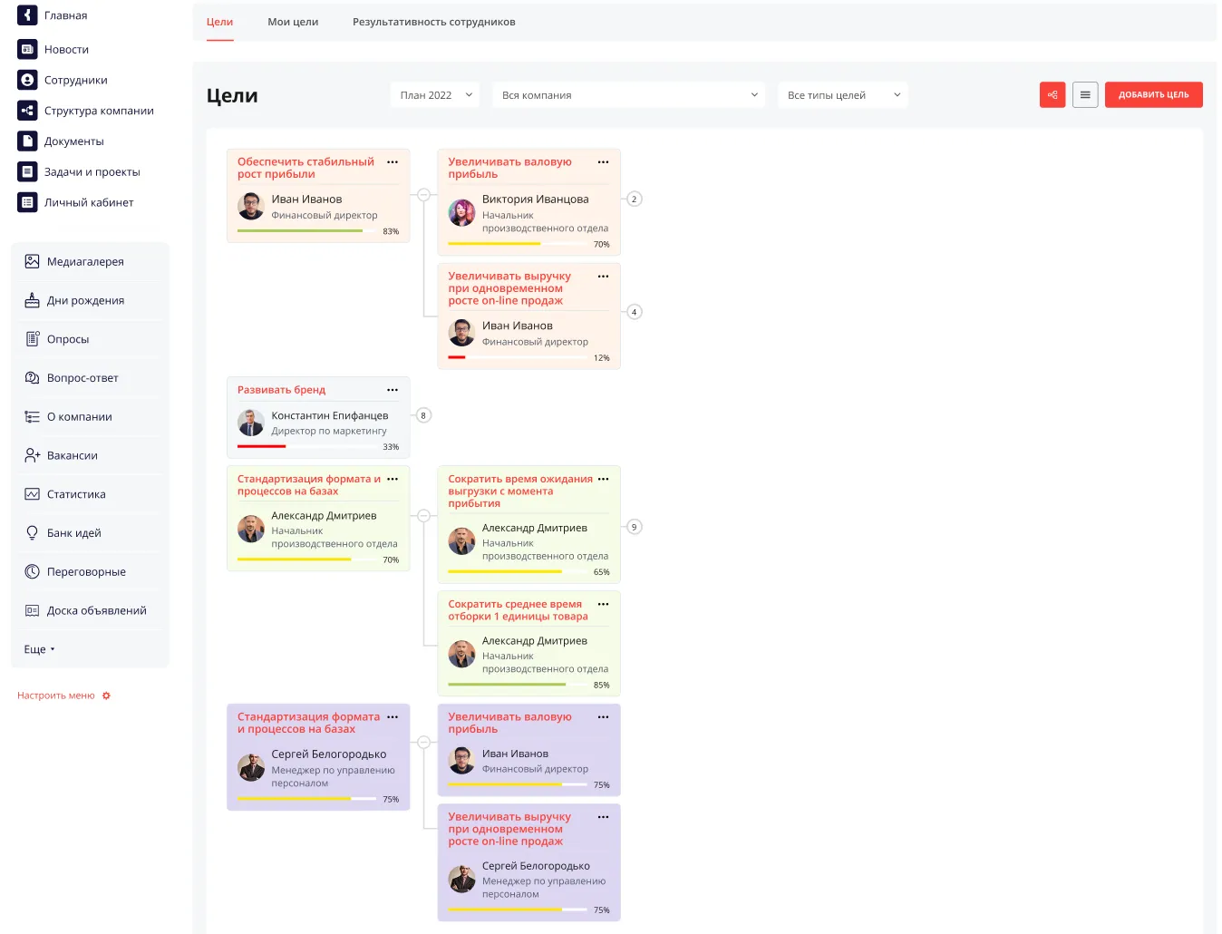Image resolution: width=1222 pixels, height=934 pixels.
Task: Open Банк идей lightbulb icon
Action: click(x=32, y=533)
